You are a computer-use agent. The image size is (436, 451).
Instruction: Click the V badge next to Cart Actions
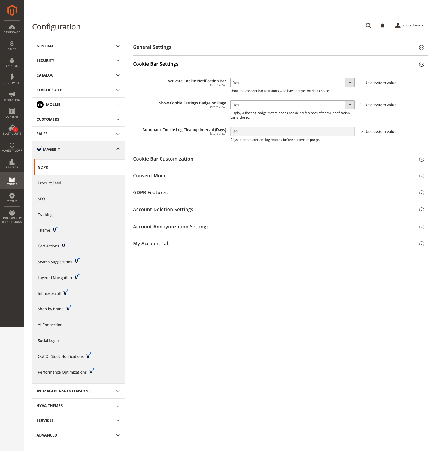tap(64, 245)
